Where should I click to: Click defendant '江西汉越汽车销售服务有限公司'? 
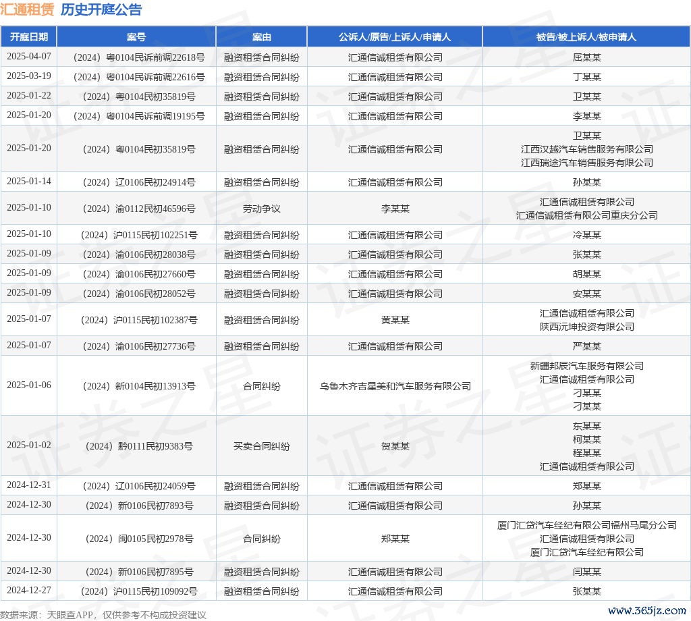click(x=587, y=149)
